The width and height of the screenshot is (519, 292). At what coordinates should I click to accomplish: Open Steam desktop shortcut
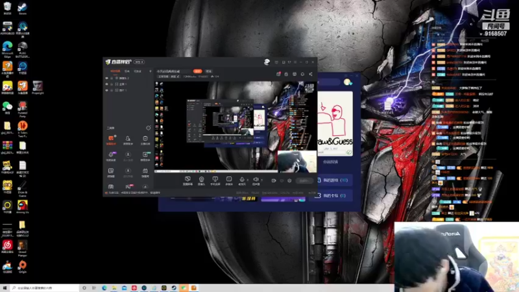click(23, 8)
